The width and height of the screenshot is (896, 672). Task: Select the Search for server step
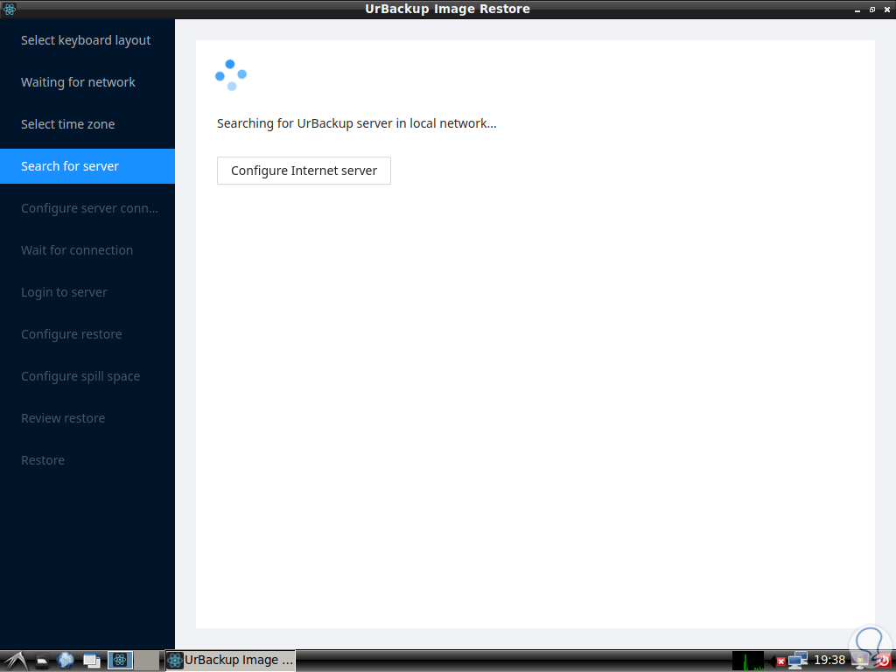pyautogui.click(x=87, y=166)
